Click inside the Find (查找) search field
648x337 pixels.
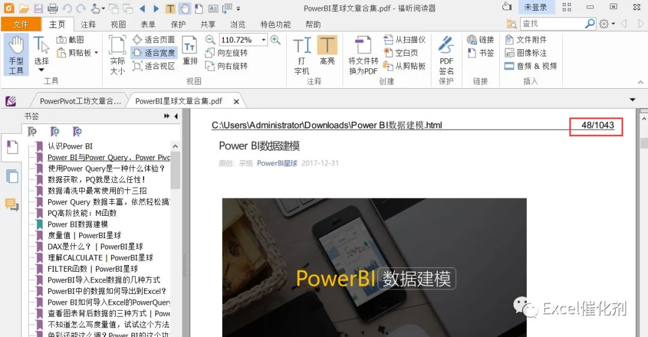coord(552,24)
